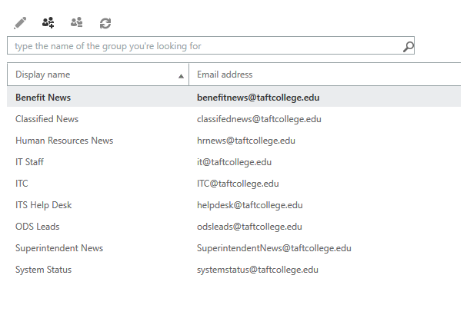This screenshot has width=467, height=315.
Task: Toggle the Display name sort arrow
Action: click(181, 76)
